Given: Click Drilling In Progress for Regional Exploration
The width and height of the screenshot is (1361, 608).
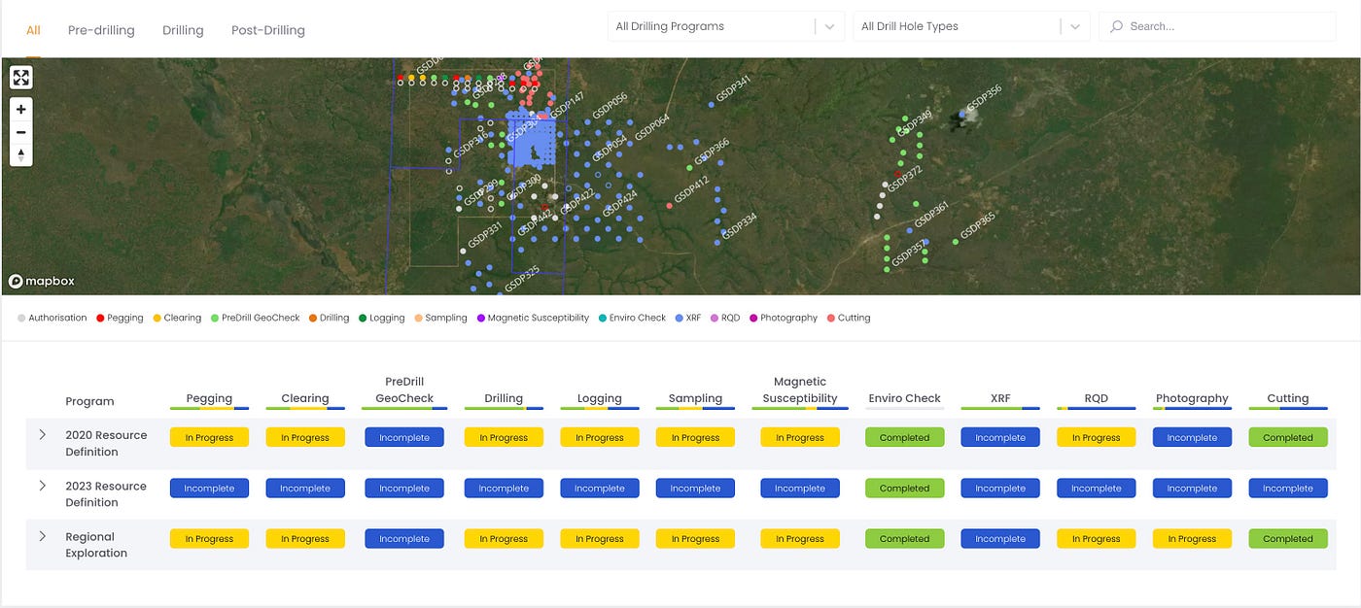Looking at the screenshot, I should click(x=504, y=539).
